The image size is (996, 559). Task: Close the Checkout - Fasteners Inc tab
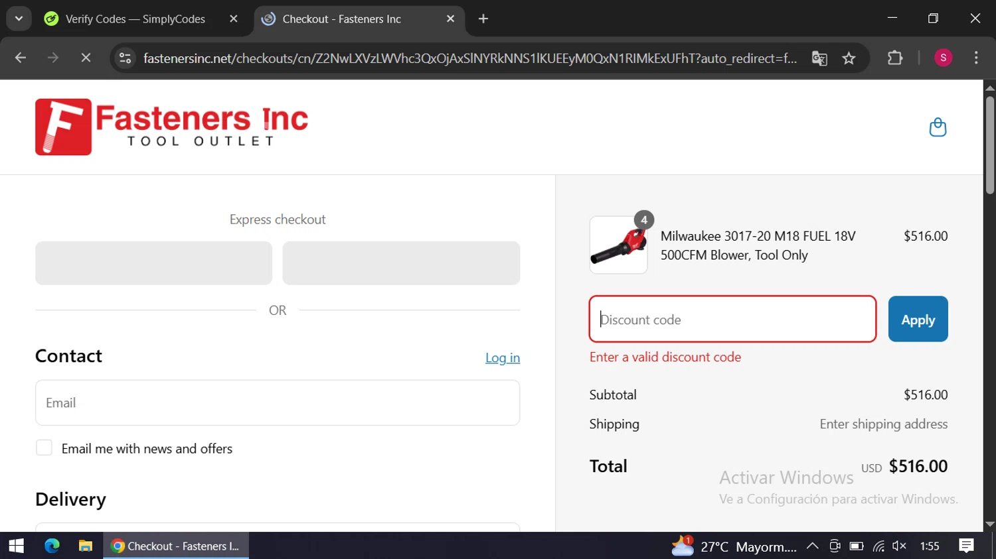pos(450,19)
